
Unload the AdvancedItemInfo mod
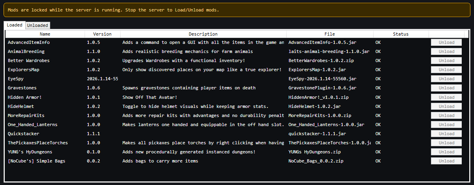tap(446, 43)
